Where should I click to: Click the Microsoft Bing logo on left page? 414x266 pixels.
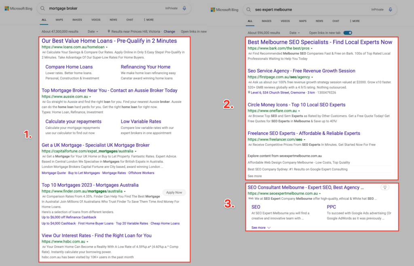tap(18, 8)
